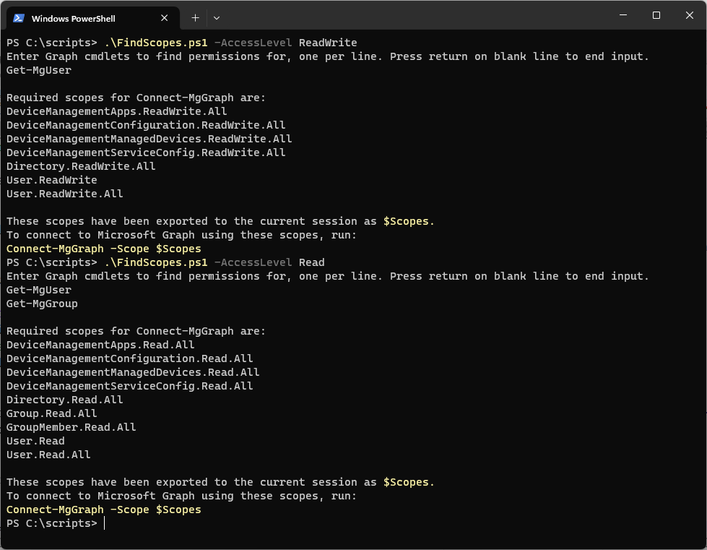
Task: Close the Windows PowerShell tab
Action: [x=165, y=18]
